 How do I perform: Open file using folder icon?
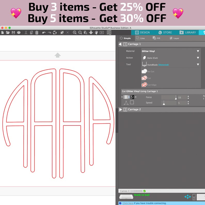8,33
